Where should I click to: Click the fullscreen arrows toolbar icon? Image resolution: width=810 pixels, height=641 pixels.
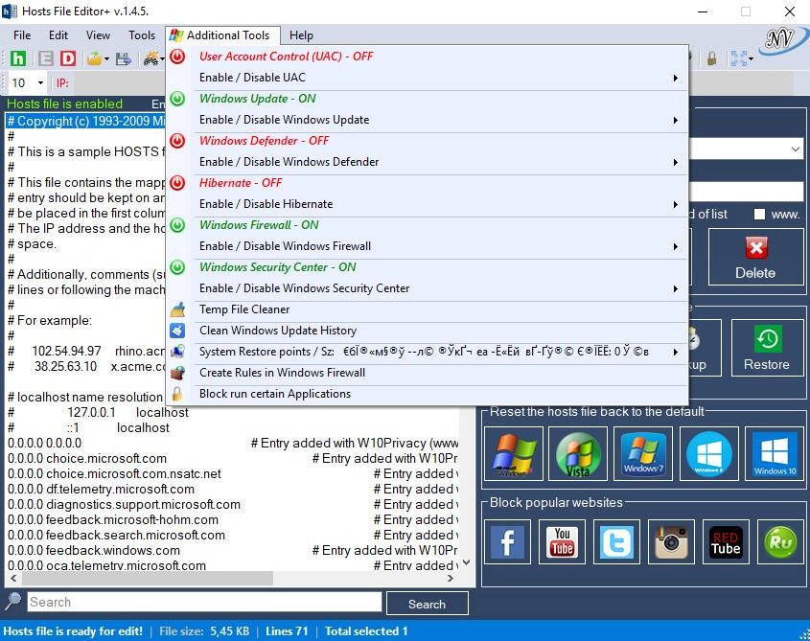[x=739, y=58]
